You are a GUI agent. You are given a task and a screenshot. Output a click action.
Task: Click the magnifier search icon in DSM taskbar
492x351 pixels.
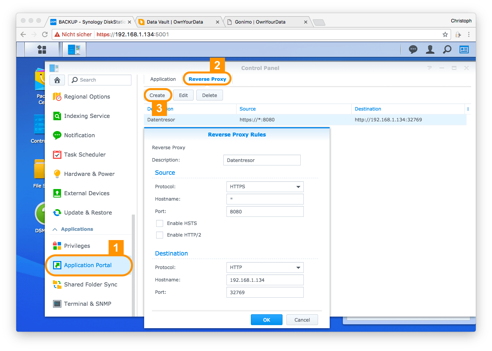447,49
